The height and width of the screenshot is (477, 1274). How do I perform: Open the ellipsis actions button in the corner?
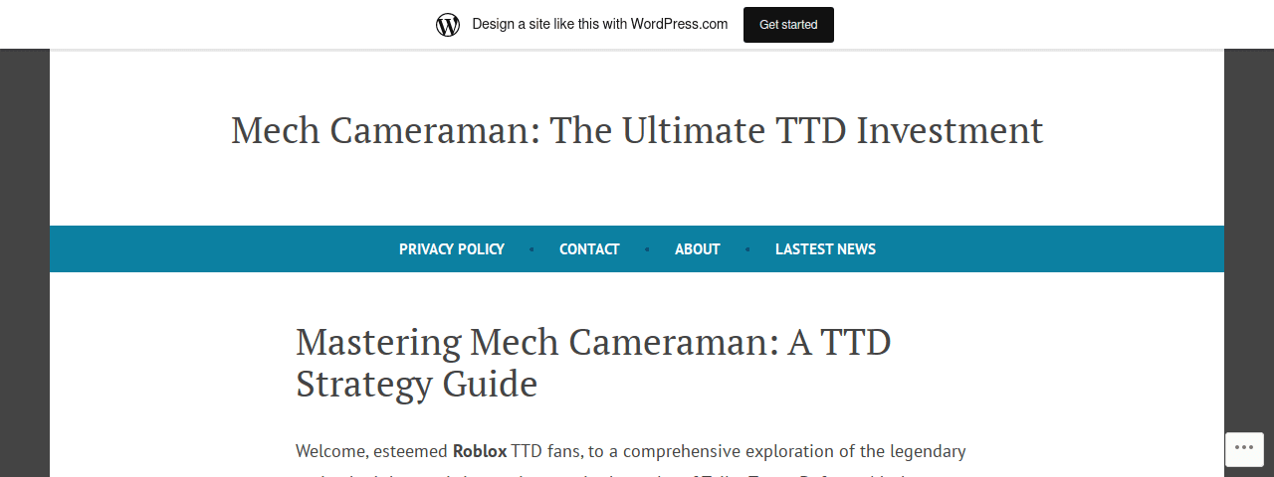(1244, 449)
